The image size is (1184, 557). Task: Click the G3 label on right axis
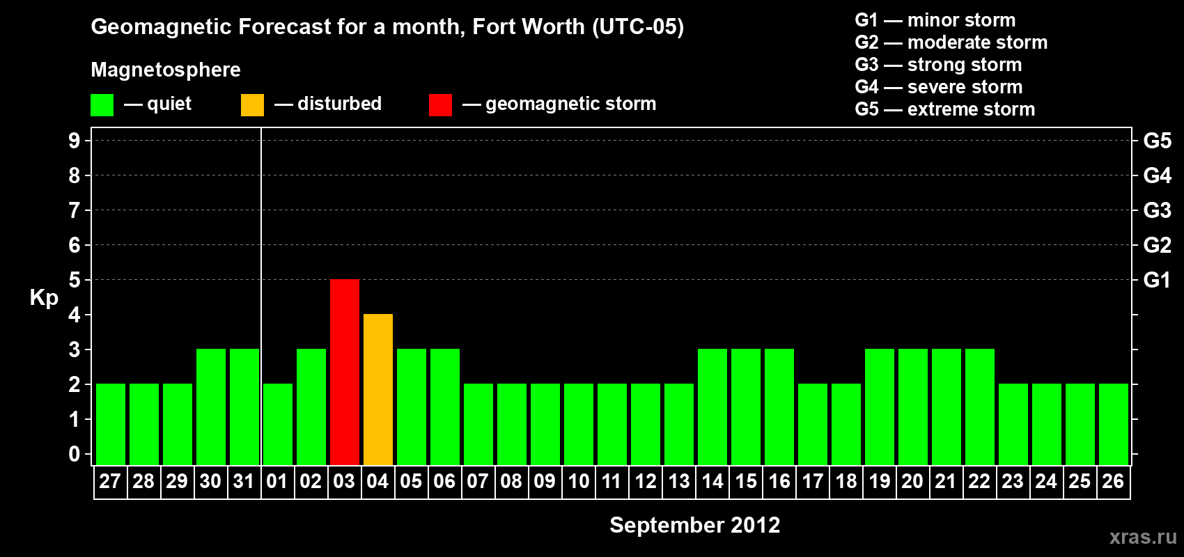(x=1157, y=210)
